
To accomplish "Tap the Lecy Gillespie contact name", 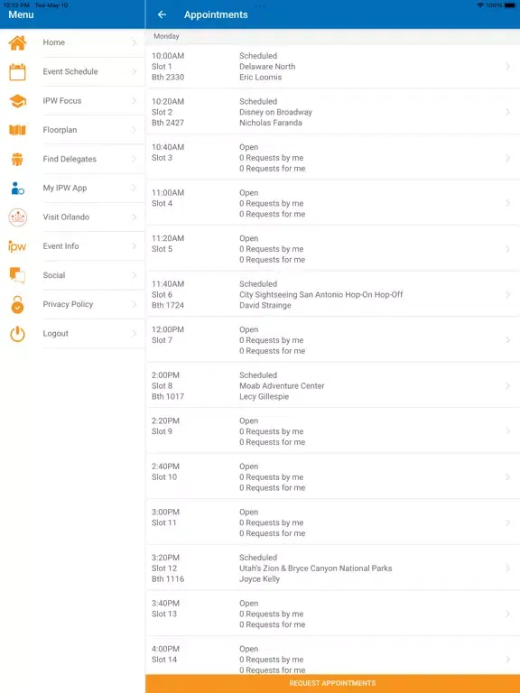I will pyautogui.click(x=264, y=397).
